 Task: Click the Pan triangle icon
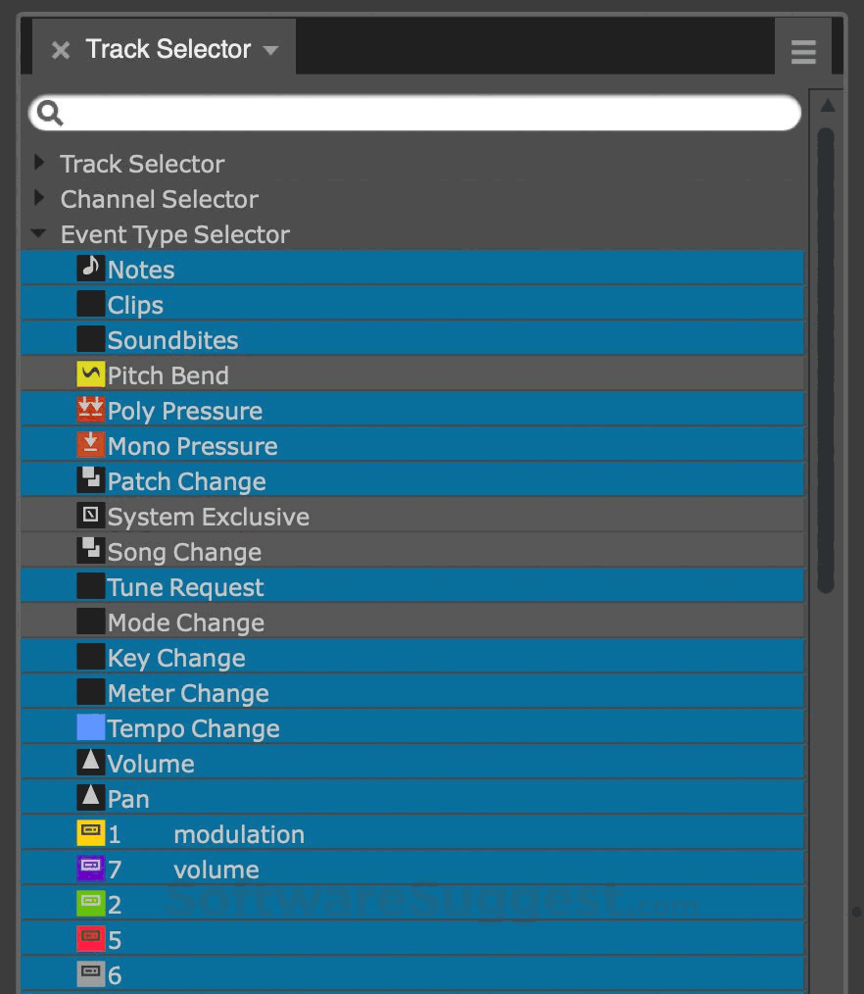point(90,797)
